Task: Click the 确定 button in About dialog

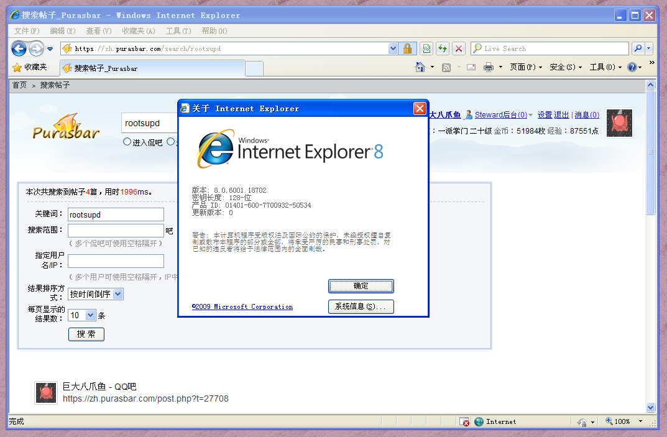Action: point(361,286)
